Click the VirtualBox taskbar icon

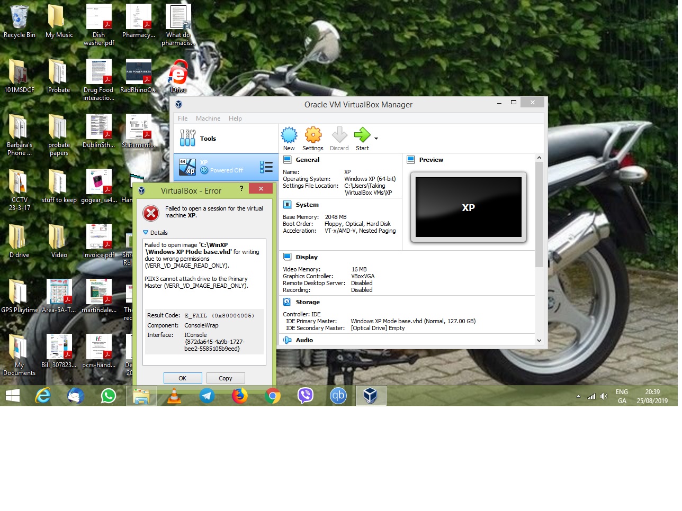click(371, 396)
